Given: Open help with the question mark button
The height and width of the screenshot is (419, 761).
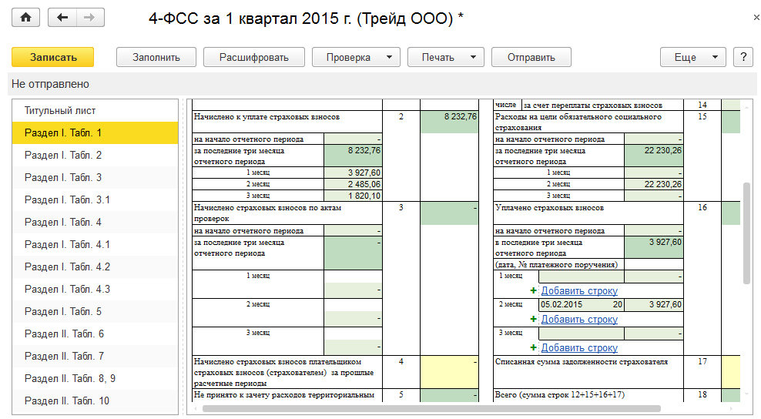Looking at the screenshot, I should pos(743,57).
